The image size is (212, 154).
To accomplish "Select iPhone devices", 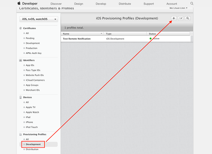I will (x=29, y=122).
